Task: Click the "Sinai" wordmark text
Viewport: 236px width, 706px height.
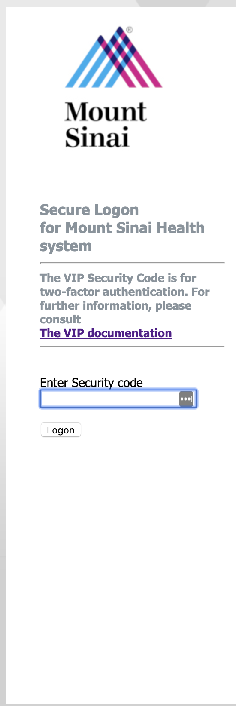Action: pyautogui.click(x=97, y=138)
